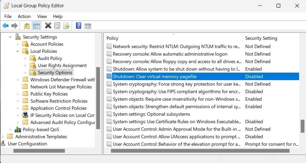Expand the Administrative Templates node
This screenshot has height=163, width=306.
pyautogui.click(x=3, y=137)
